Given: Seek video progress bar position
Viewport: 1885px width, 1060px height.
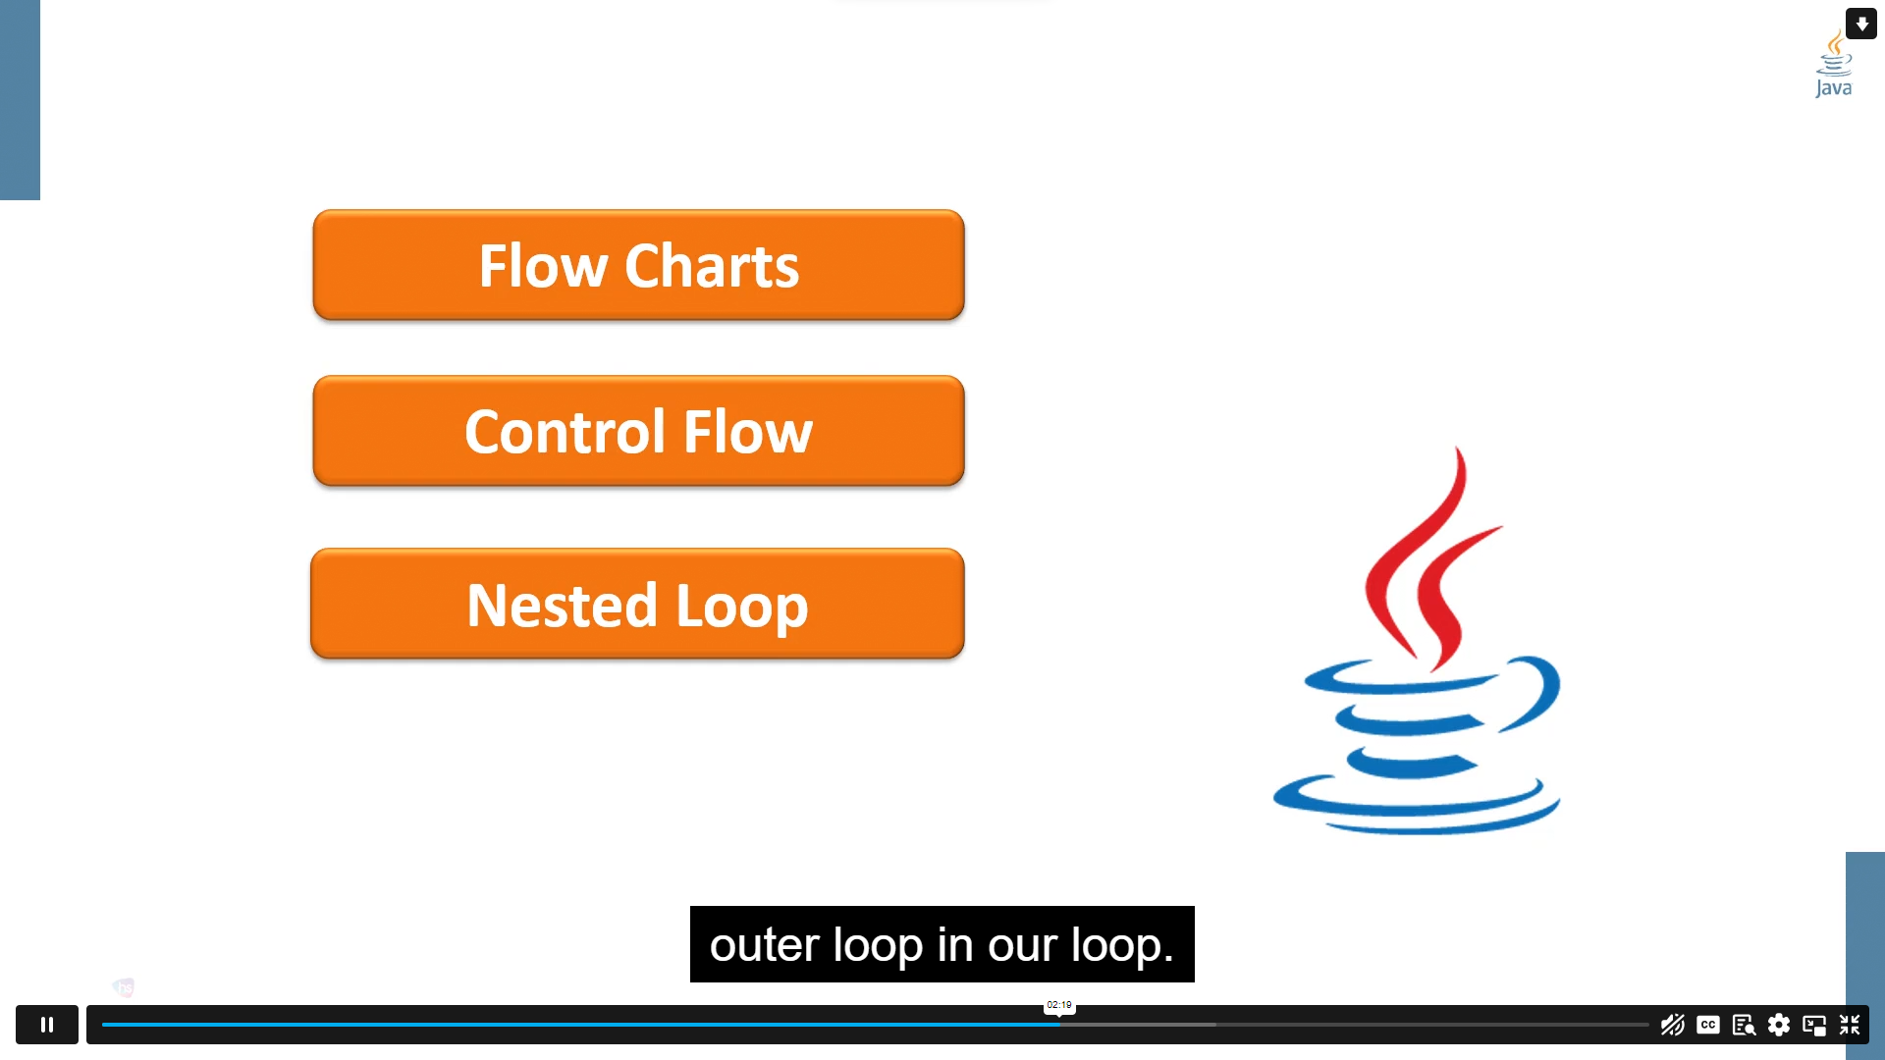Looking at the screenshot, I should (x=1057, y=1024).
